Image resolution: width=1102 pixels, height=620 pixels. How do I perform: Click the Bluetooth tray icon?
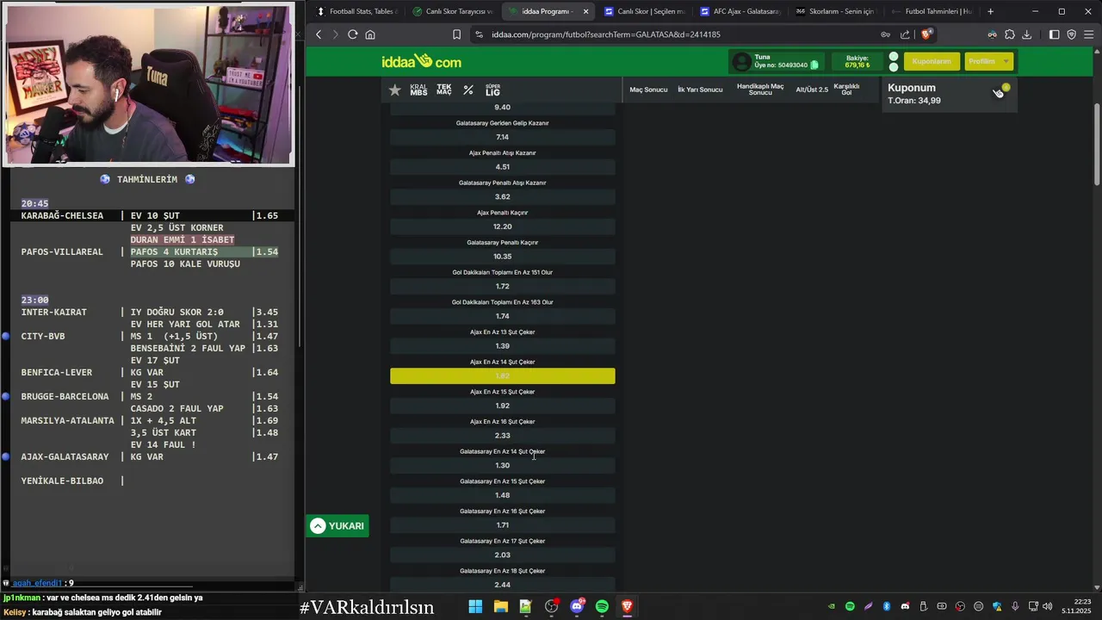click(x=886, y=606)
